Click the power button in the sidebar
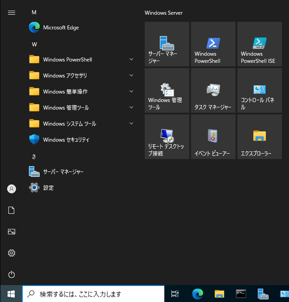 (12, 274)
